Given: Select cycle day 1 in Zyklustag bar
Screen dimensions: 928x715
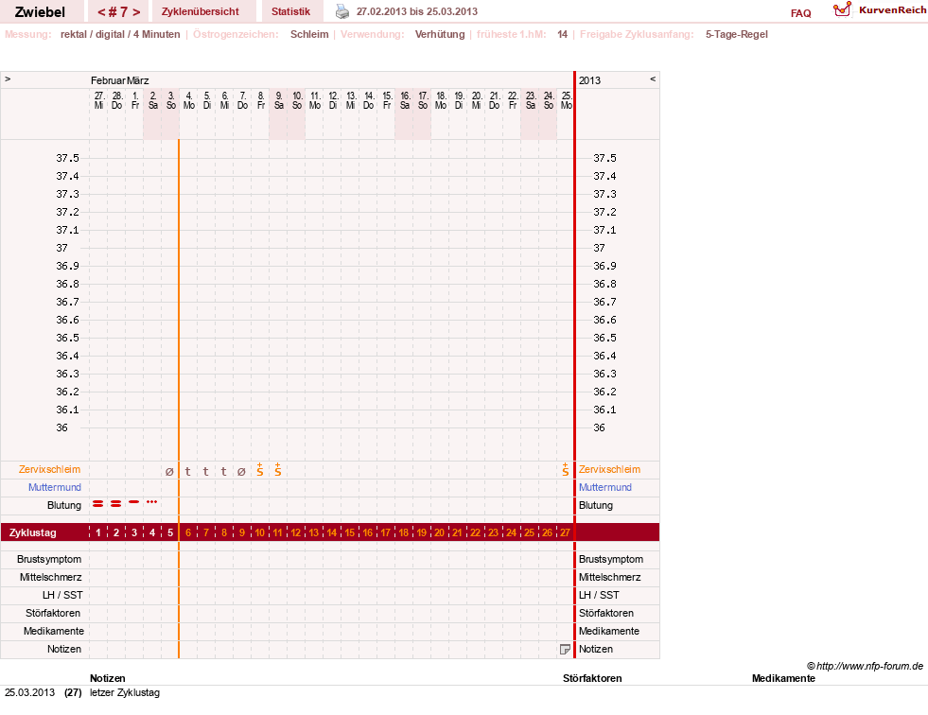Looking at the screenshot, I should coord(98,532).
